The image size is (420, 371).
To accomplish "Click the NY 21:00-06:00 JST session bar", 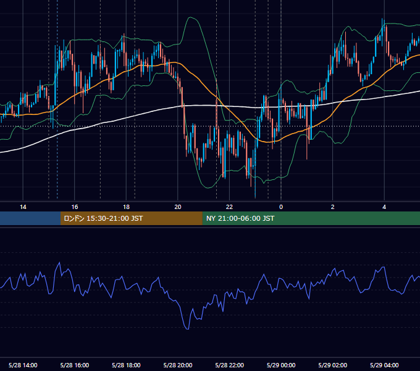I will click(311, 218).
